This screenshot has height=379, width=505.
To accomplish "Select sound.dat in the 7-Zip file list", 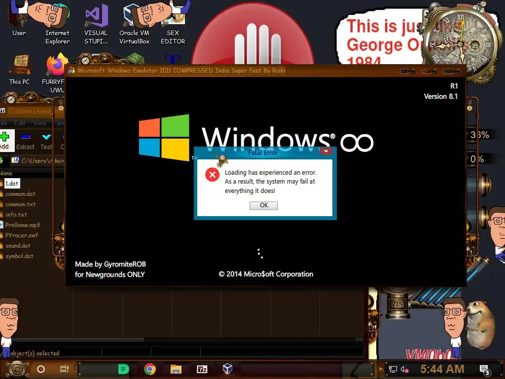I will tap(18, 246).
